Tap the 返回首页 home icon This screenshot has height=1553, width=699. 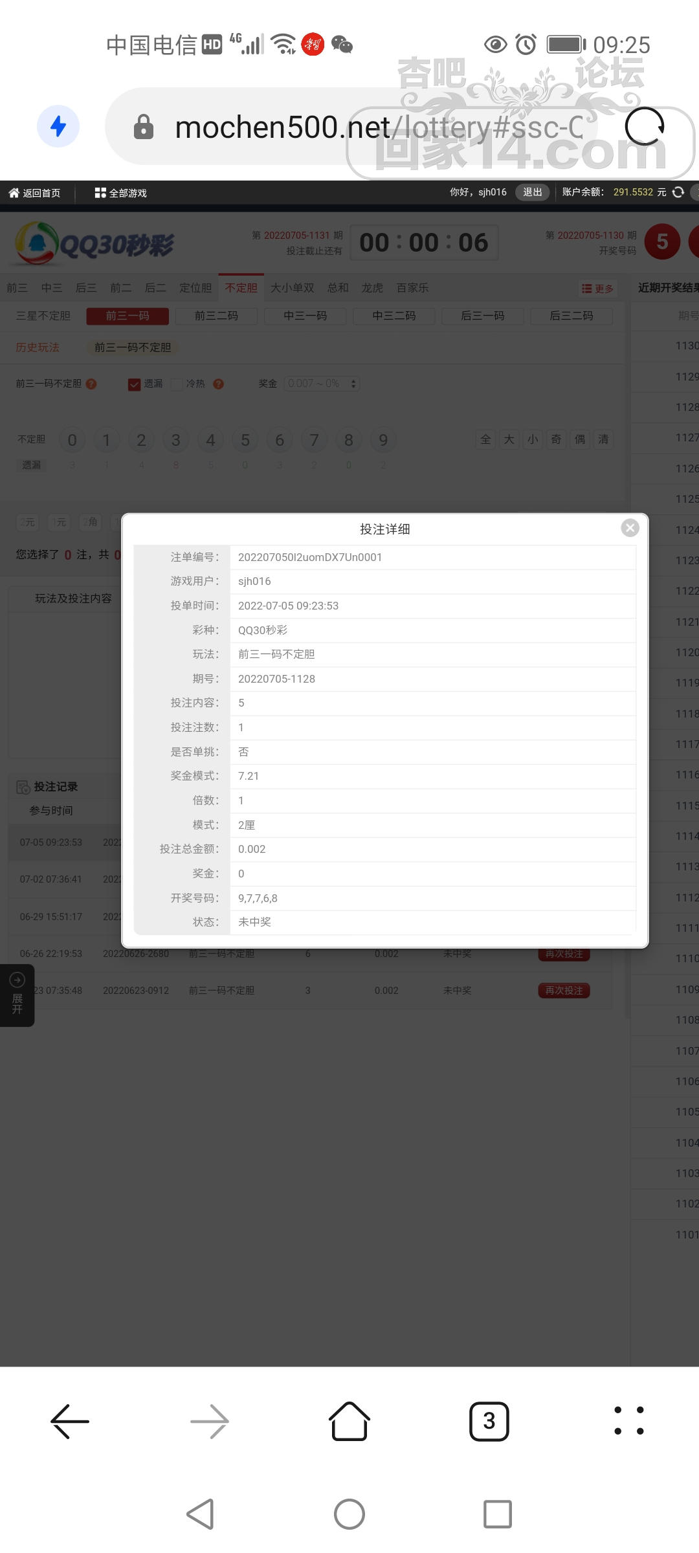point(14,193)
